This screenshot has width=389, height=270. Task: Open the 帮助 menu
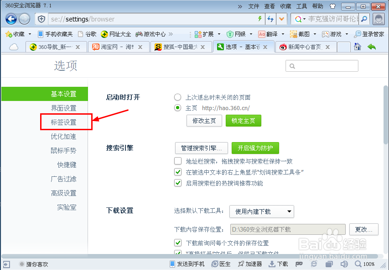click(x=317, y=6)
